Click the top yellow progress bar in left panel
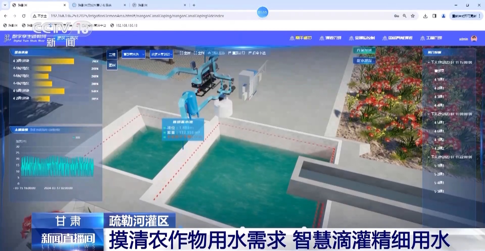This screenshot has width=485, height=251. pos(53,61)
